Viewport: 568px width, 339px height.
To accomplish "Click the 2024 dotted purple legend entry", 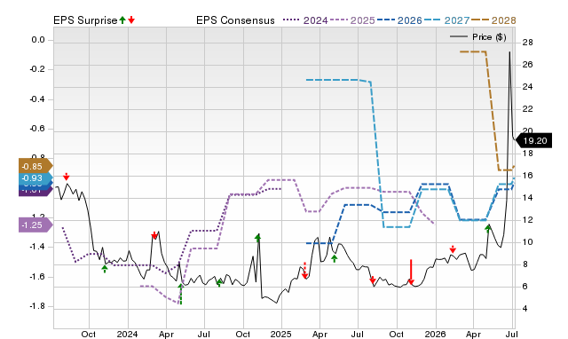I will pos(305,20).
